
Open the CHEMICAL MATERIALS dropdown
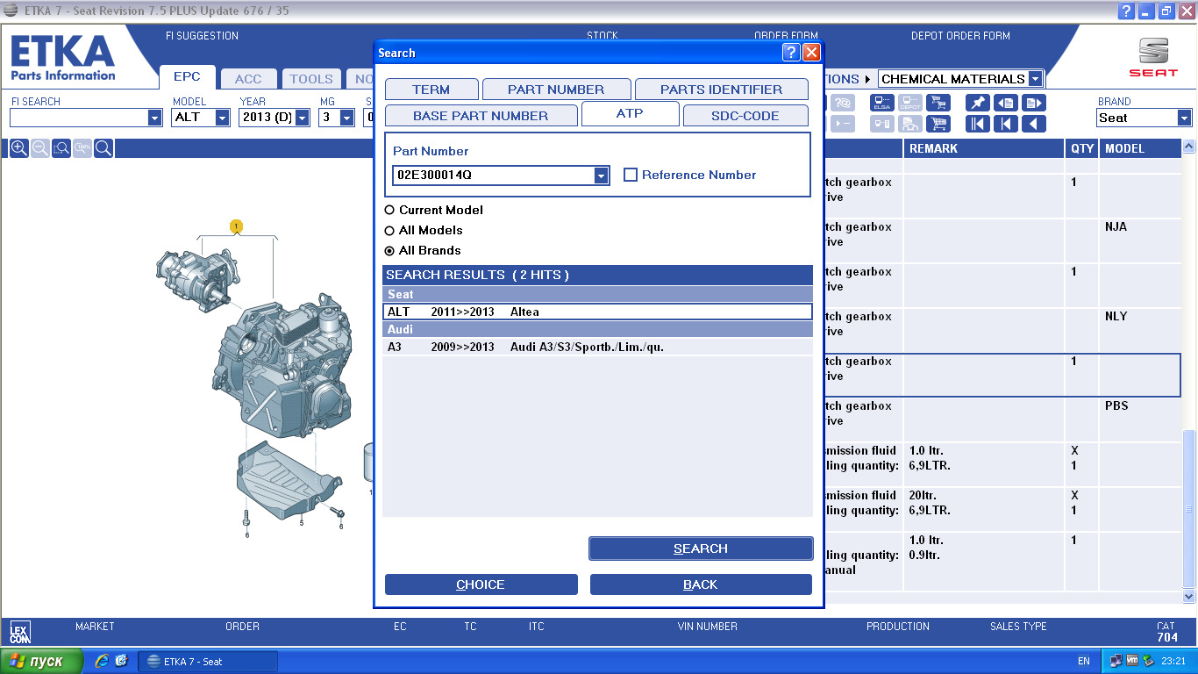pos(1036,79)
